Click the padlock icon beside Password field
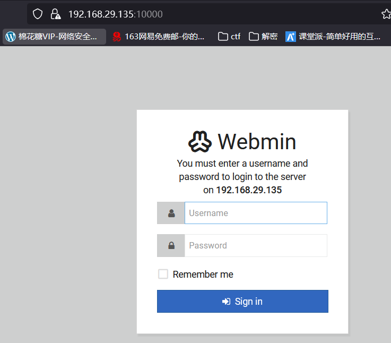 (171, 245)
